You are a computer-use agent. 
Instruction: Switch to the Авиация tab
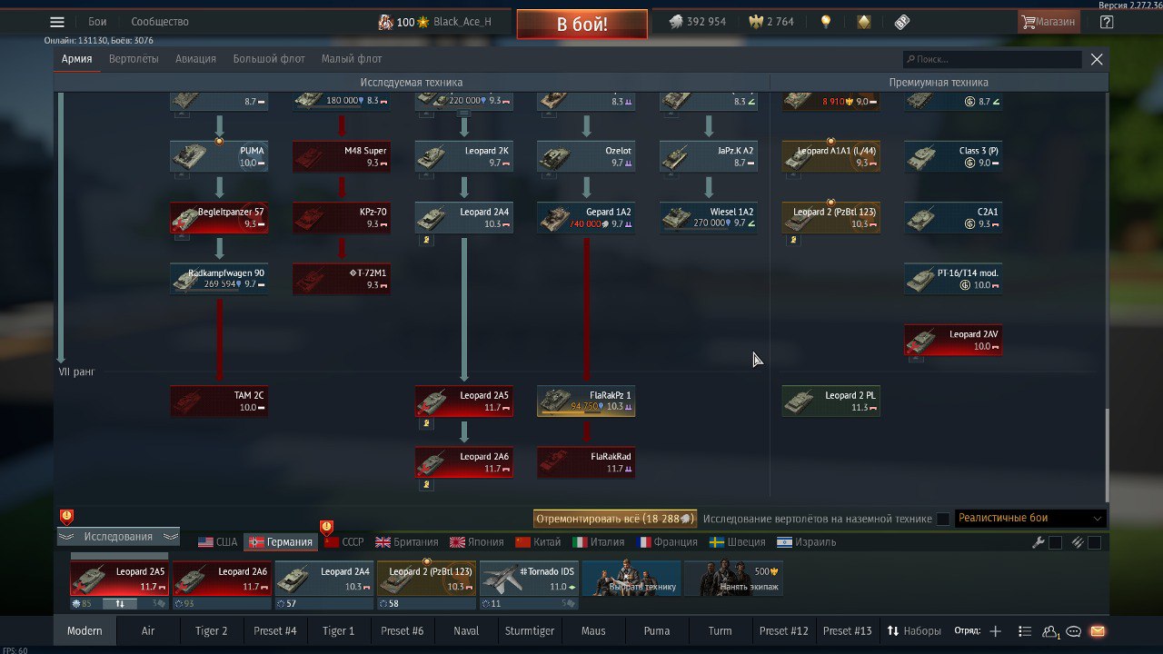[x=196, y=59]
